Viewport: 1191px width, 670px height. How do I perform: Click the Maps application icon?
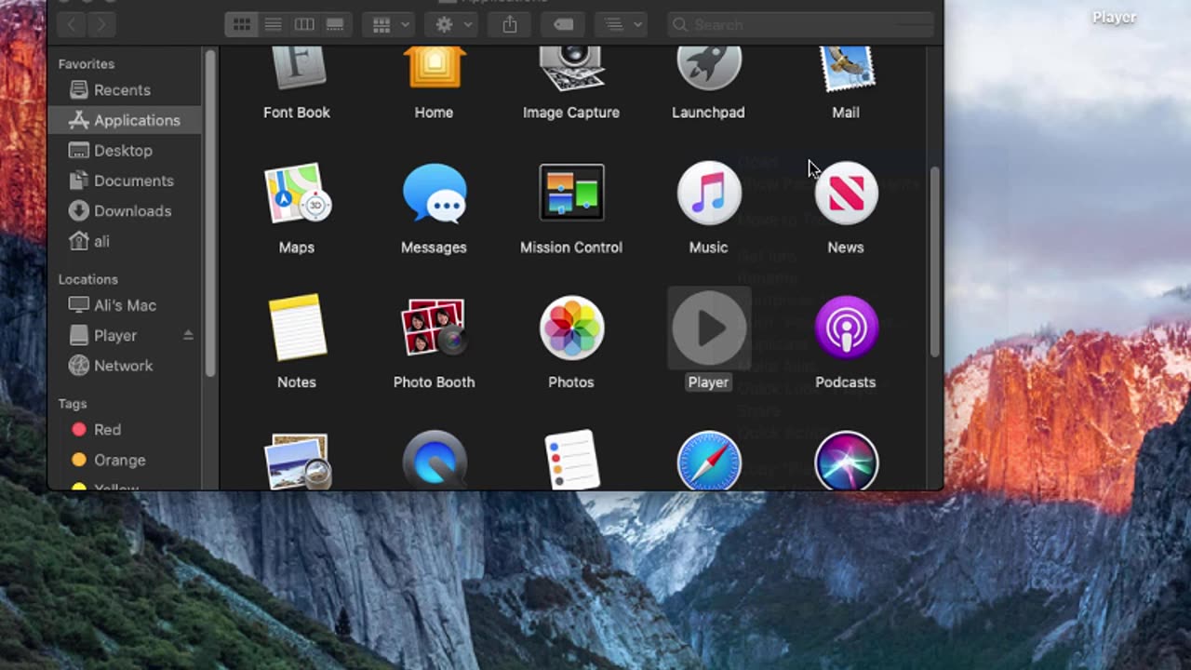297,194
